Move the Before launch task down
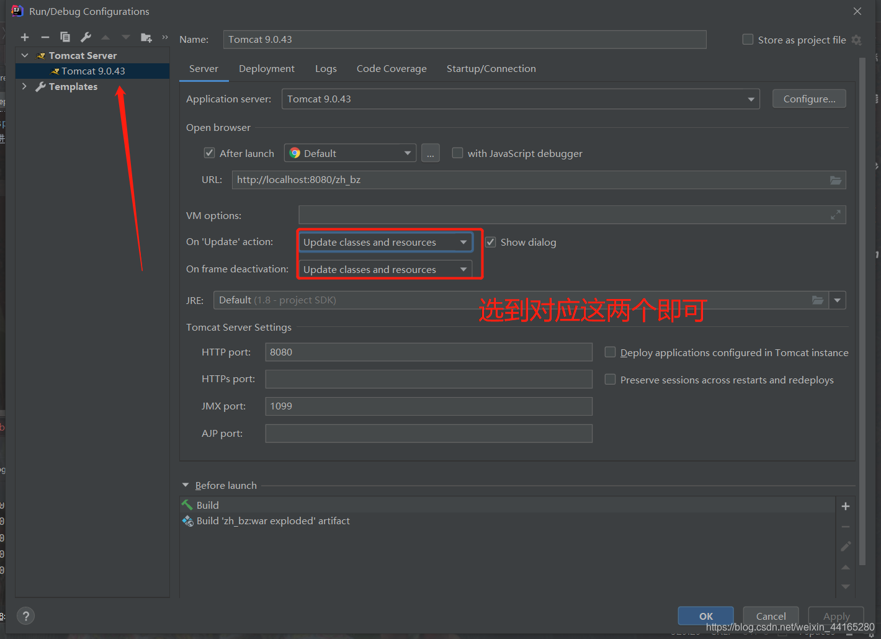The height and width of the screenshot is (639, 881). [x=846, y=586]
